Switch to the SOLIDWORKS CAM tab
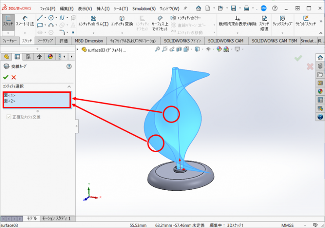325x228 pixels. click(x=226, y=41)
